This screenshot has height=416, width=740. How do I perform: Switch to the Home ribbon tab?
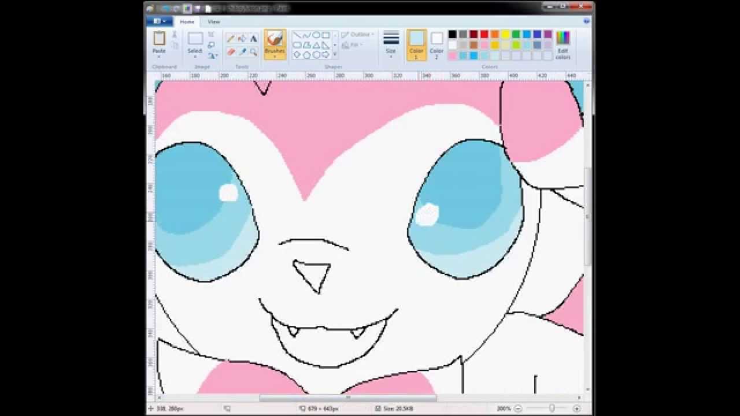tap(187, 21)
